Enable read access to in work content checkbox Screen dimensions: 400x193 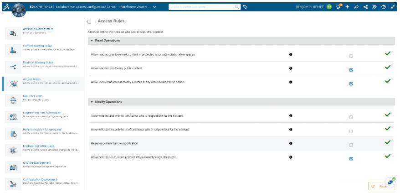click(351, 56)
